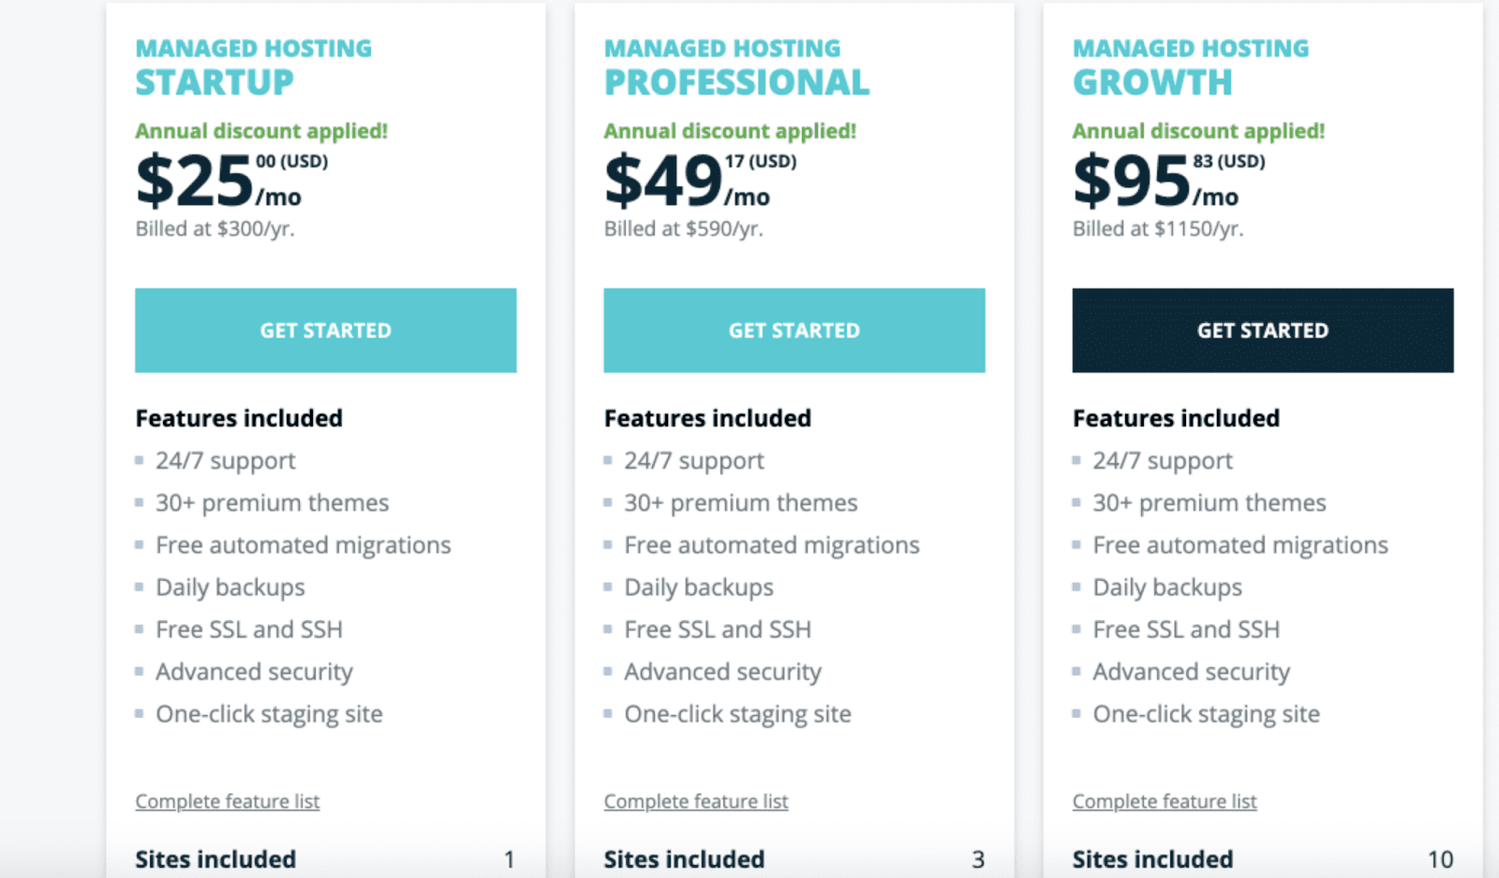Viewport: 1499px width, 878px height.
Task: Click the Sites included row showing 3
Action: (792, 858)
